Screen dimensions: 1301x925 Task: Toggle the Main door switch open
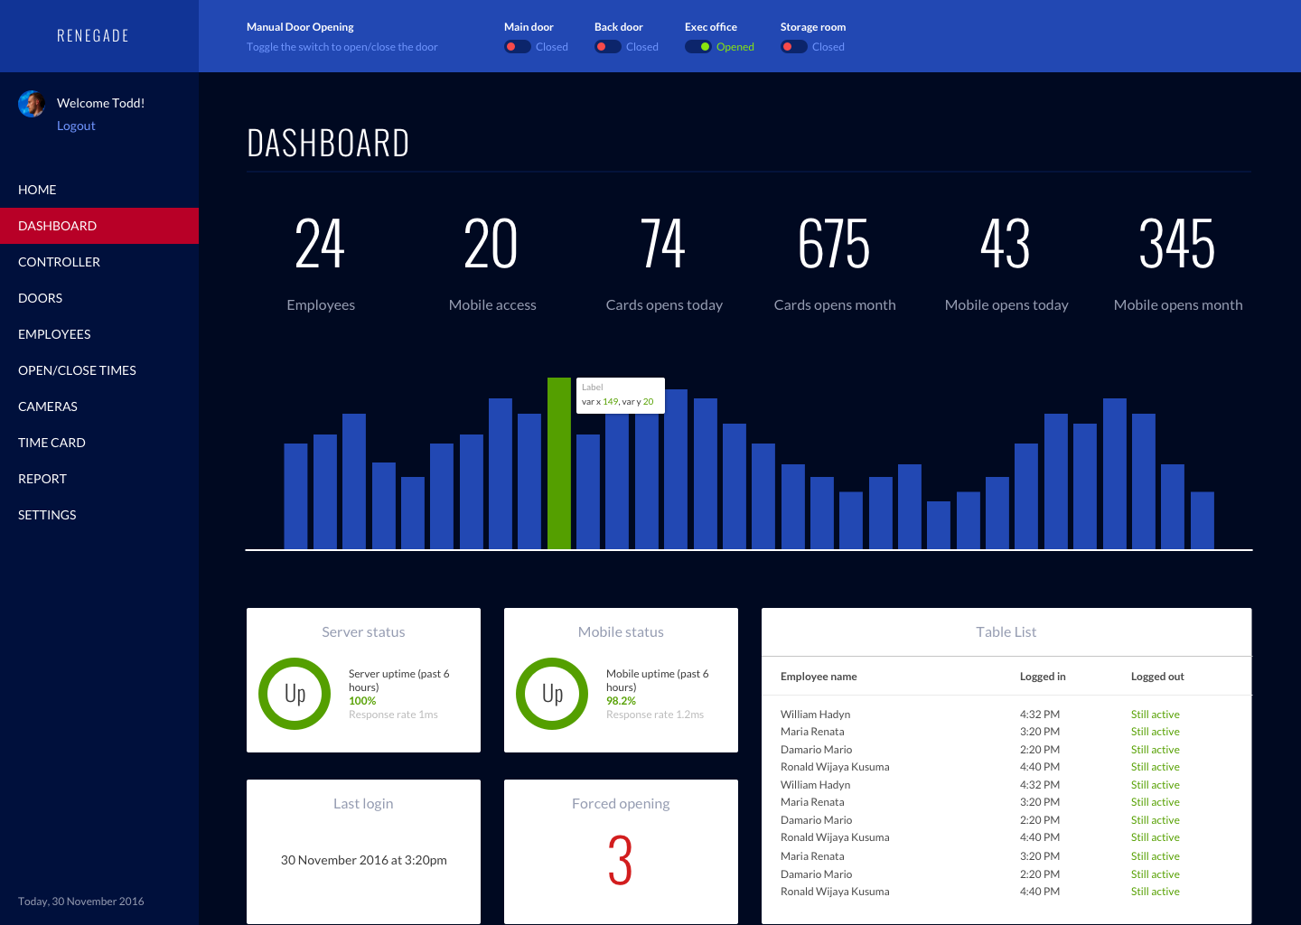point(517,46)
